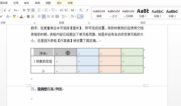
Task: Apply the yellow text highlight color
Action: coord(14,16)
